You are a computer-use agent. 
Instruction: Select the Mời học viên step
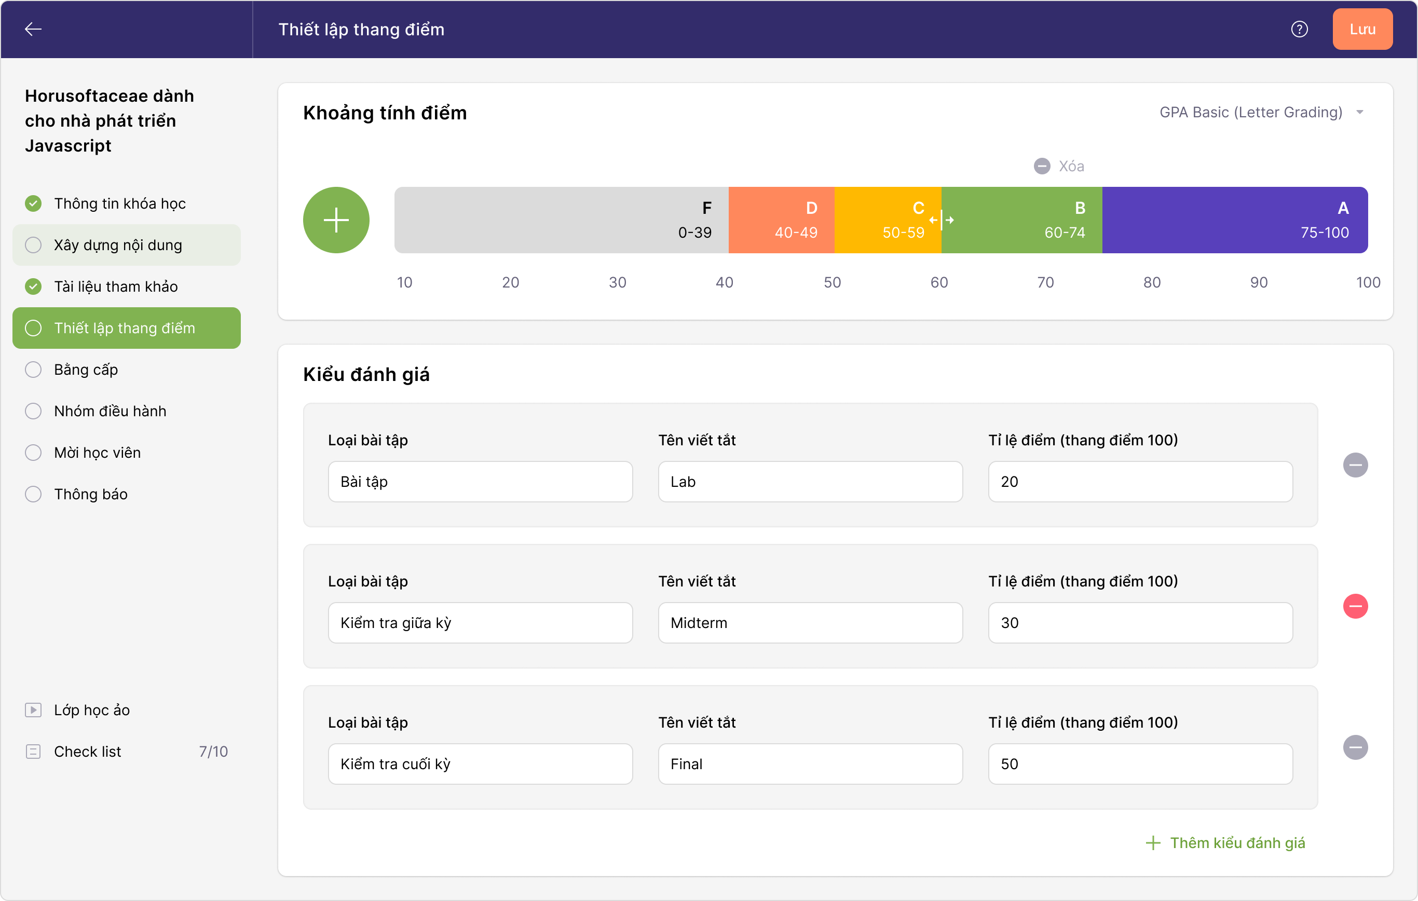[97, 452]
